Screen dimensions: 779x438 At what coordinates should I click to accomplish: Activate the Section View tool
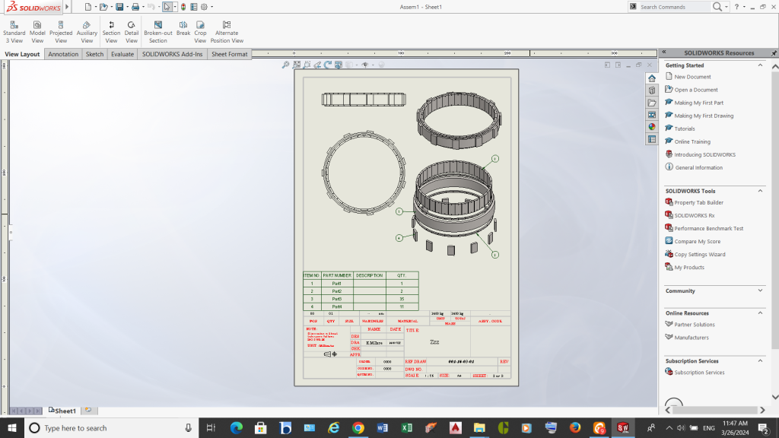click(x=111, y=31)
